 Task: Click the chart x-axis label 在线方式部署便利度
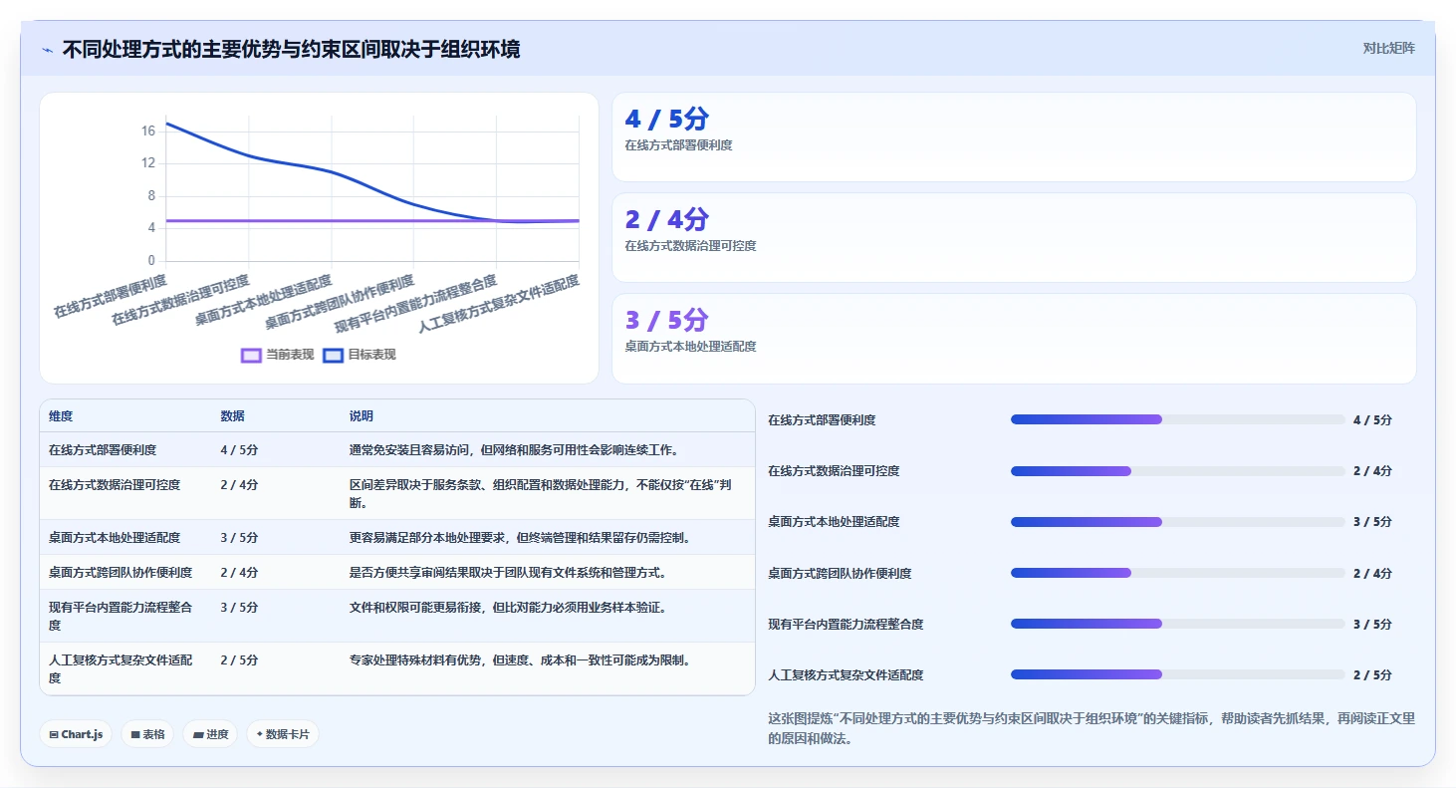click(110, 296)
